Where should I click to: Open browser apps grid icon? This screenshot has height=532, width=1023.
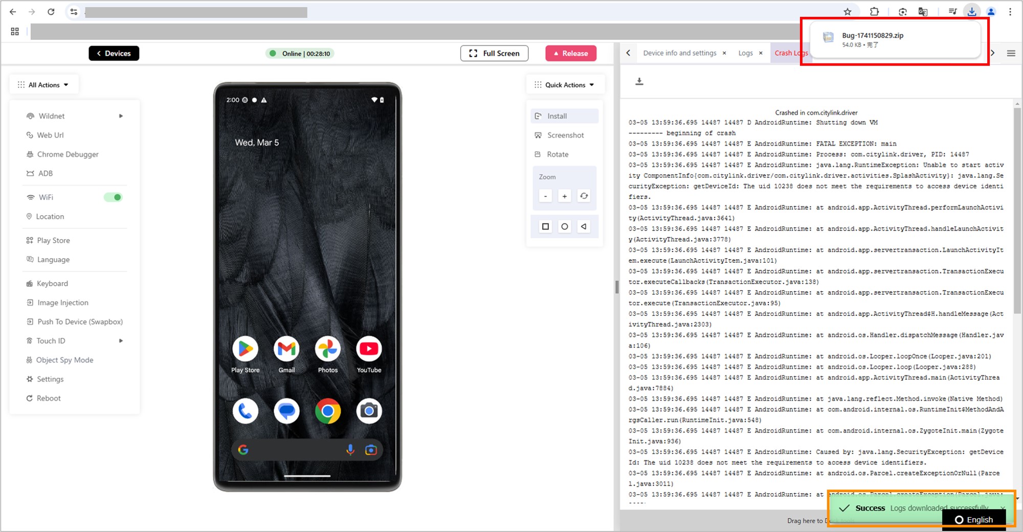click(15, 32)
